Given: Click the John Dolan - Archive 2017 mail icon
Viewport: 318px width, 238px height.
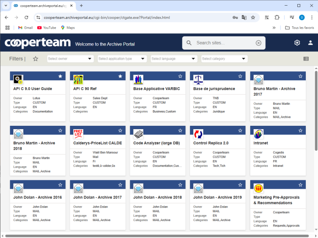Looking at the screenshot, I should 78,188.
